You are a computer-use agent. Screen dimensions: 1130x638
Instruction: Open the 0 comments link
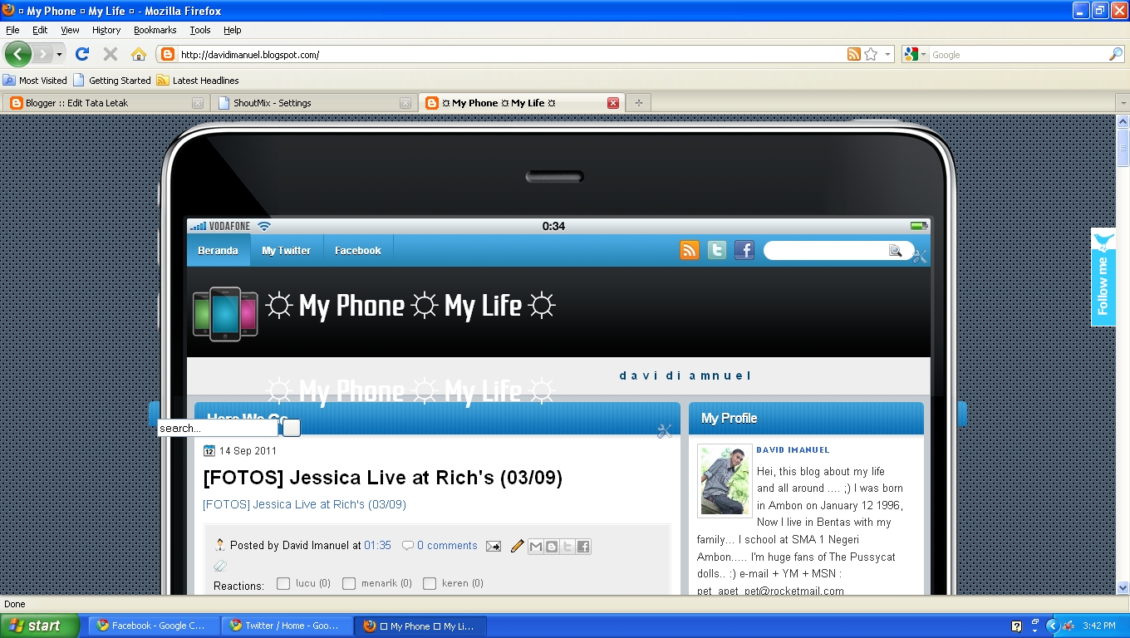click(447, 546)
